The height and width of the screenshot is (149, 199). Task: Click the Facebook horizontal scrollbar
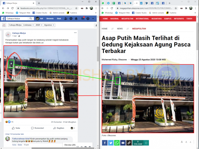coord(63,148)
